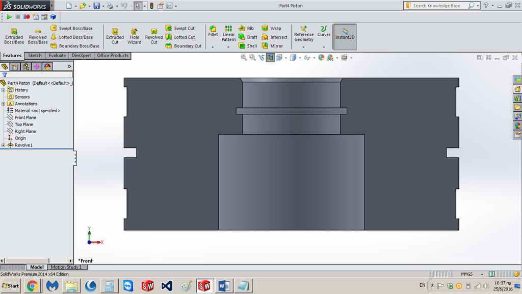522x294 pixels.
Task: Click the Previous View icon
Action: (262, 58)
